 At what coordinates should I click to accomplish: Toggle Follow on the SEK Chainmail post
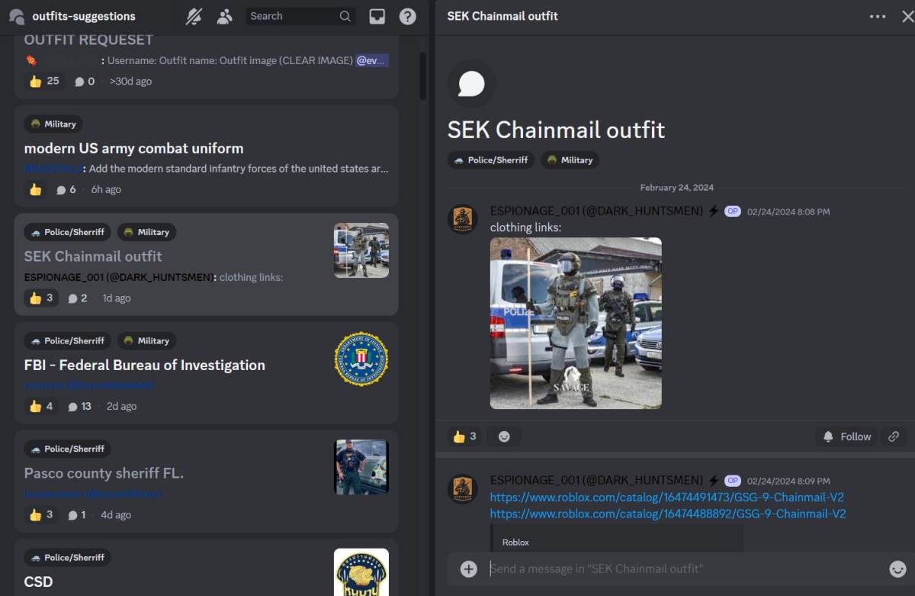coord(846,437)
